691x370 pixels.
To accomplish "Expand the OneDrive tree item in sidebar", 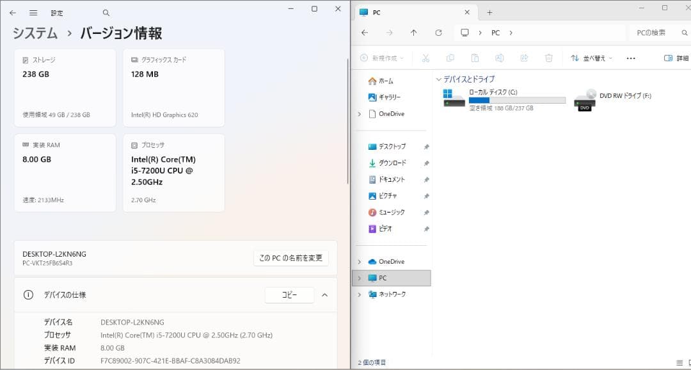I will pyautogui.click(x=360, y=261).
